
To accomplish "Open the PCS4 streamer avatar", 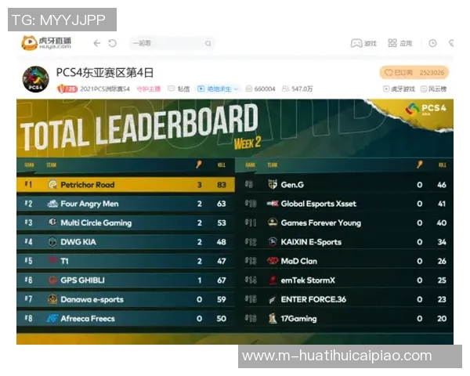I will (x=36, y=79).
